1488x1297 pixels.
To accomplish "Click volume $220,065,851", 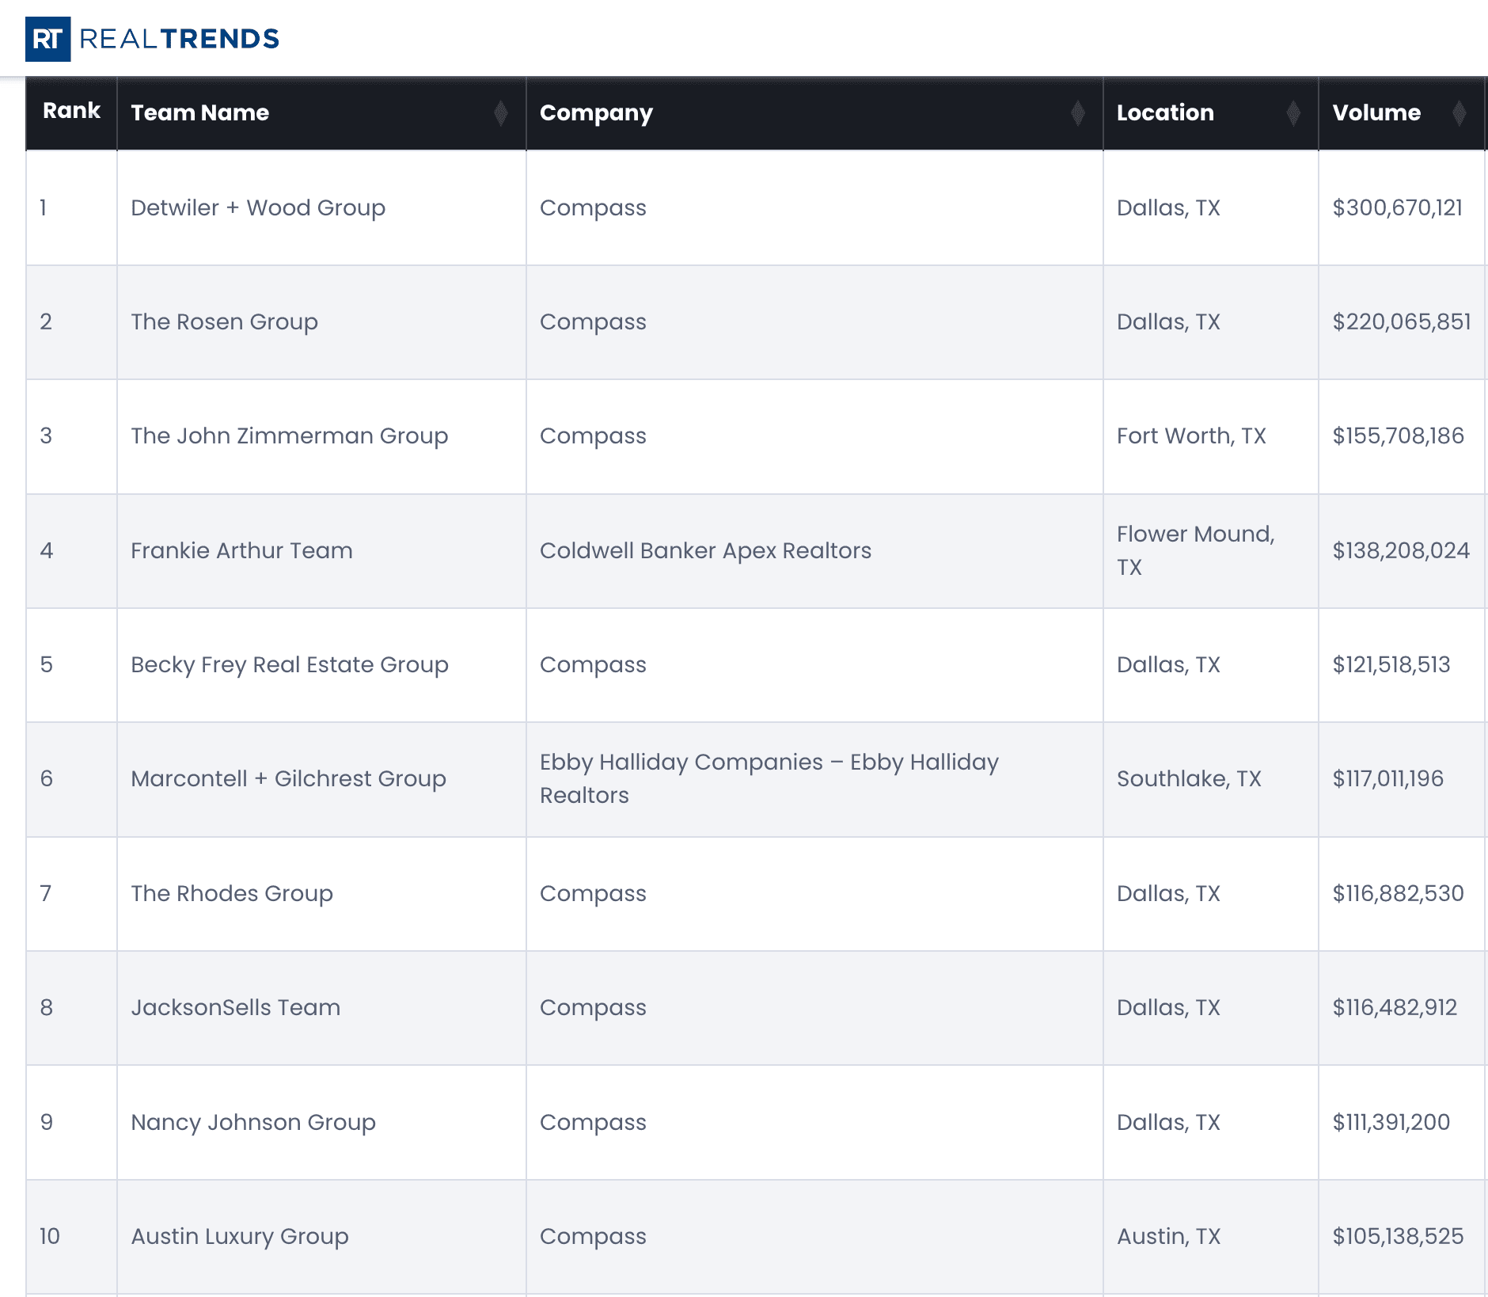I will click(1402, 322).
